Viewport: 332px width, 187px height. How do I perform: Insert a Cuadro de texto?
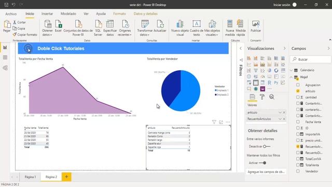[197, 28]
